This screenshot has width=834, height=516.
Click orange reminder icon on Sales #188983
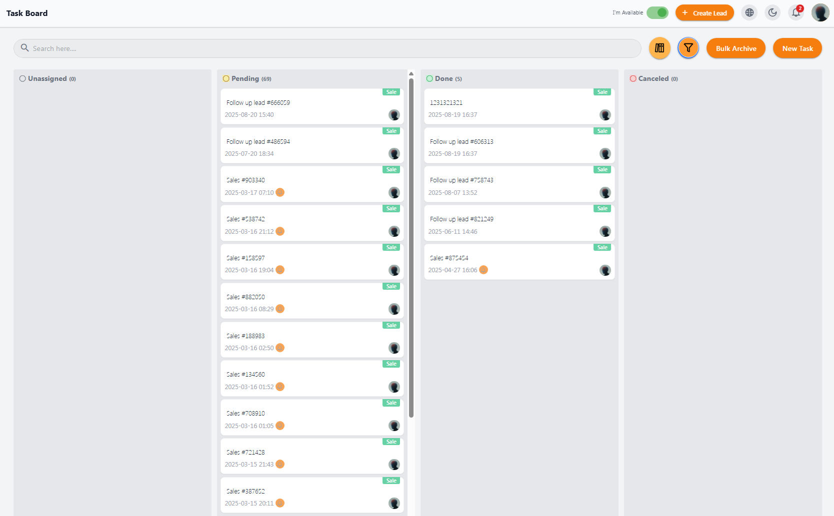tap(280, 348)
